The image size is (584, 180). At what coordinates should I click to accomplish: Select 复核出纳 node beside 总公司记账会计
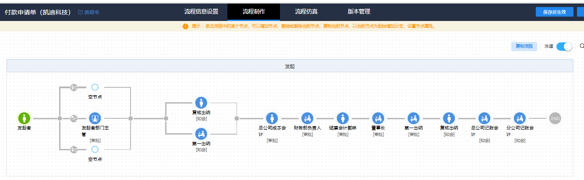pyautogui.click(x=449, y=118)
